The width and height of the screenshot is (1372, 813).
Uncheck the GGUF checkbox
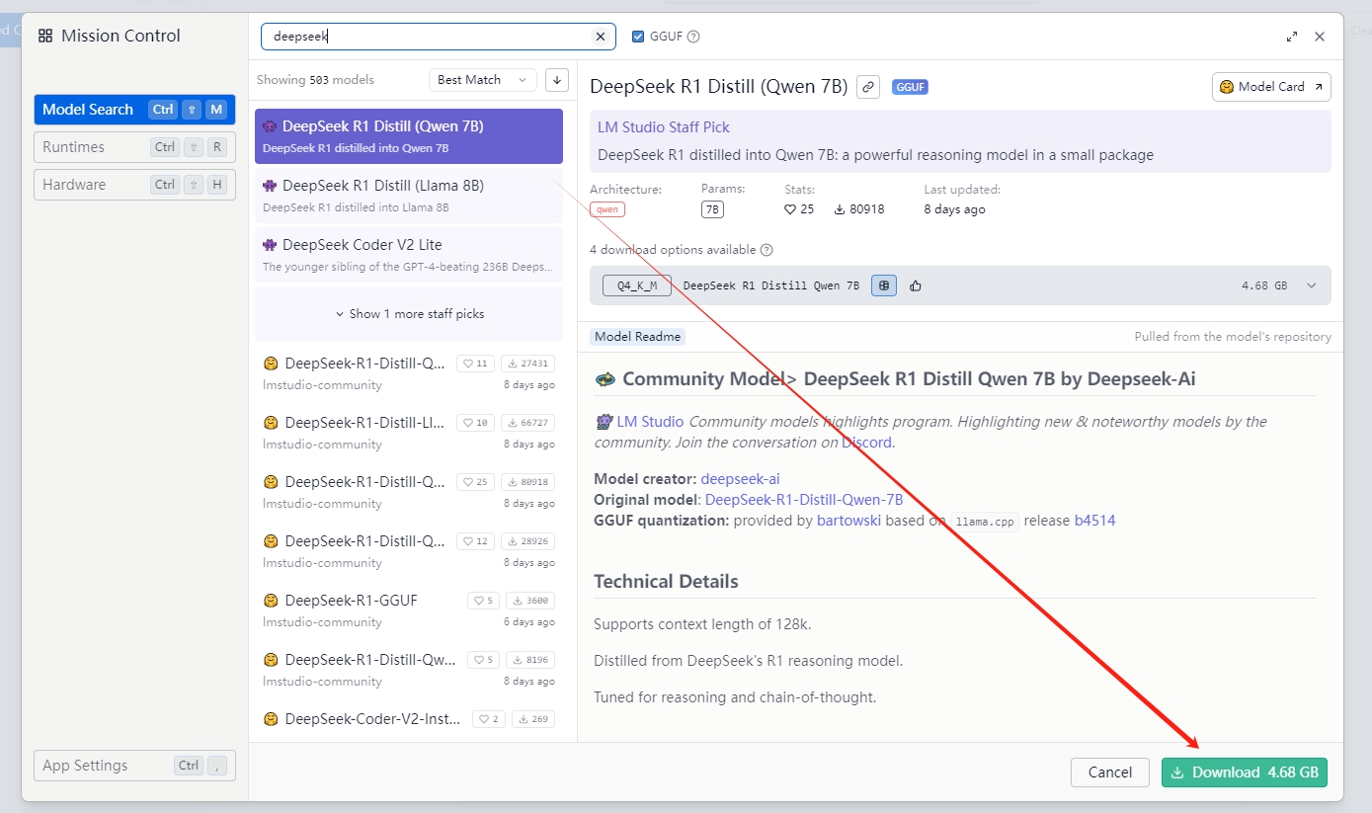638,37
